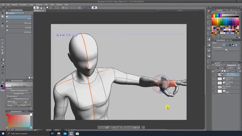The width and height of the screenshot is (242, 136).
Task: Click the Tool navigation button in Layer Property
Action: 226,50
